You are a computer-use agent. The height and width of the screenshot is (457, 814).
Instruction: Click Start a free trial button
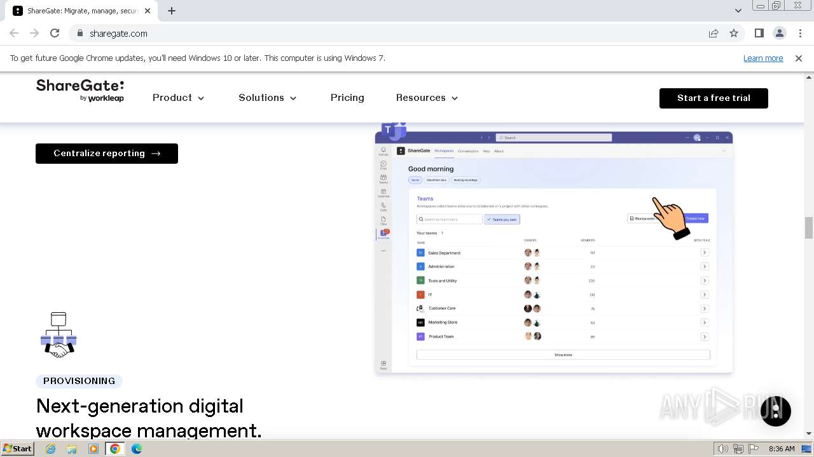714,98
